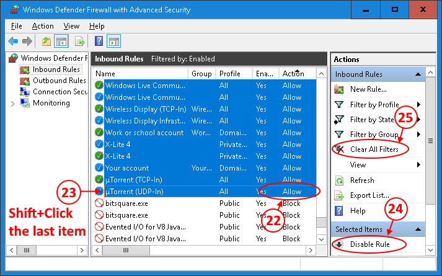Open the Action menu
Screen dimensions: 442x276
43,26
